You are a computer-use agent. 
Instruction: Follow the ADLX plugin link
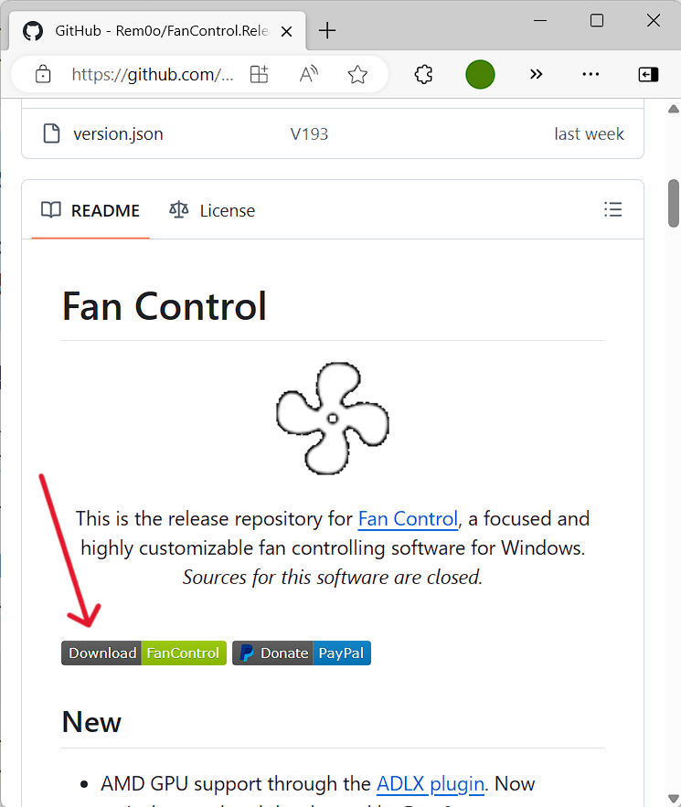click(430, 784)
